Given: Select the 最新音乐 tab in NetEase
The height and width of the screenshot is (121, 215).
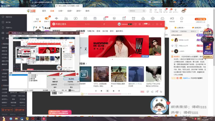Looking at the screenshot, I should 119,31.
